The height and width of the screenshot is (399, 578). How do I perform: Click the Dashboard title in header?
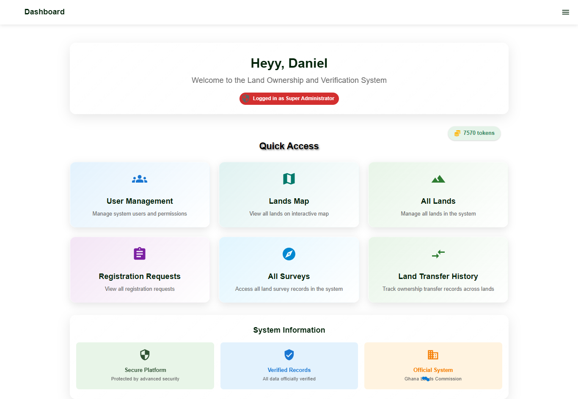pos(44,12)
